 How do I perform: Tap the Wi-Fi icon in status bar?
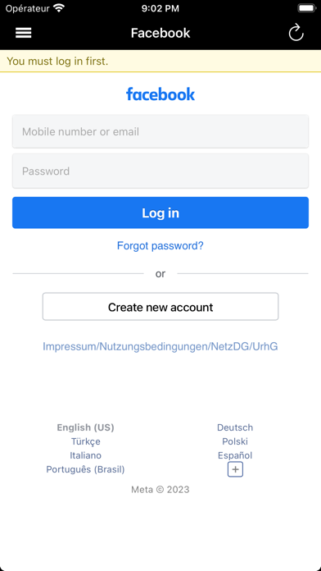(x=58, y=8)
